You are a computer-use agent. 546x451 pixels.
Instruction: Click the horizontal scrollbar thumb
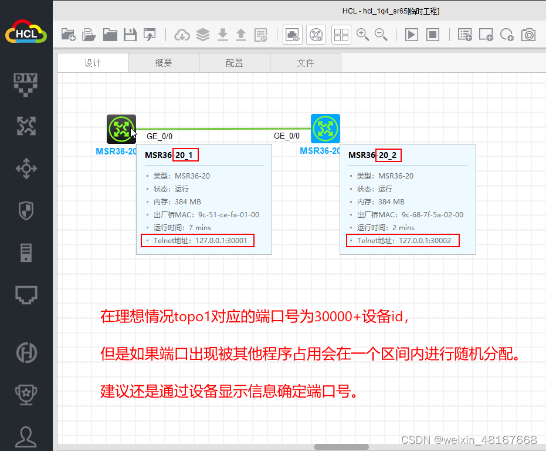(341, 447)
